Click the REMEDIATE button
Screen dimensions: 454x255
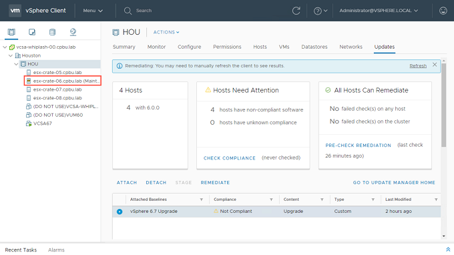click(x=215, y=183)
